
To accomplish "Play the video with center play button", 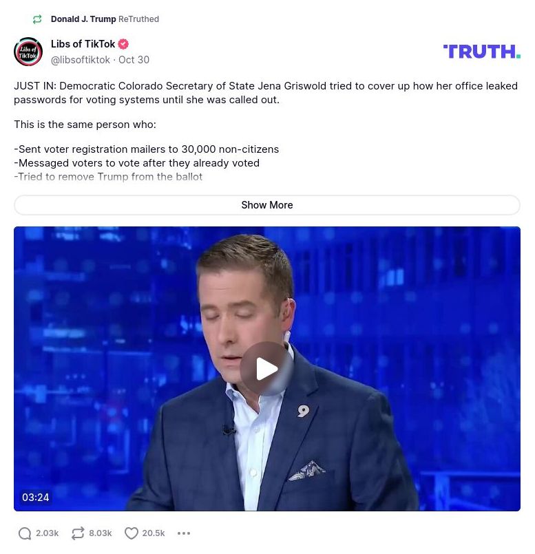I will [x=266, y=369].
